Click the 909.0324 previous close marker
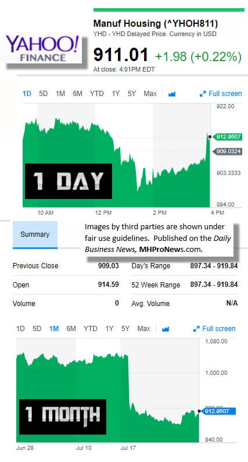The width and height of the screenshot is (248, 462). tap(227, 151)
